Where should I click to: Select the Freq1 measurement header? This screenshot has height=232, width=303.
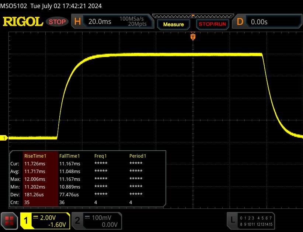(x=101, y=156)
